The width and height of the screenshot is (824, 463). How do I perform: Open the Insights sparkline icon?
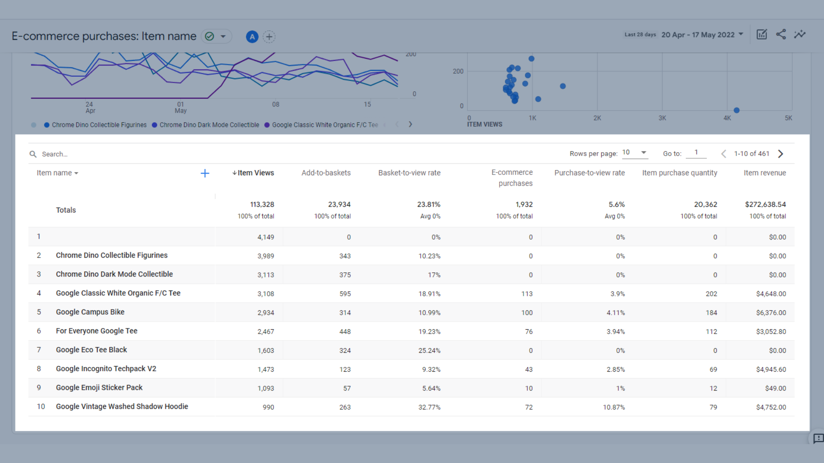pyautogui.click(x=800, y=35)
